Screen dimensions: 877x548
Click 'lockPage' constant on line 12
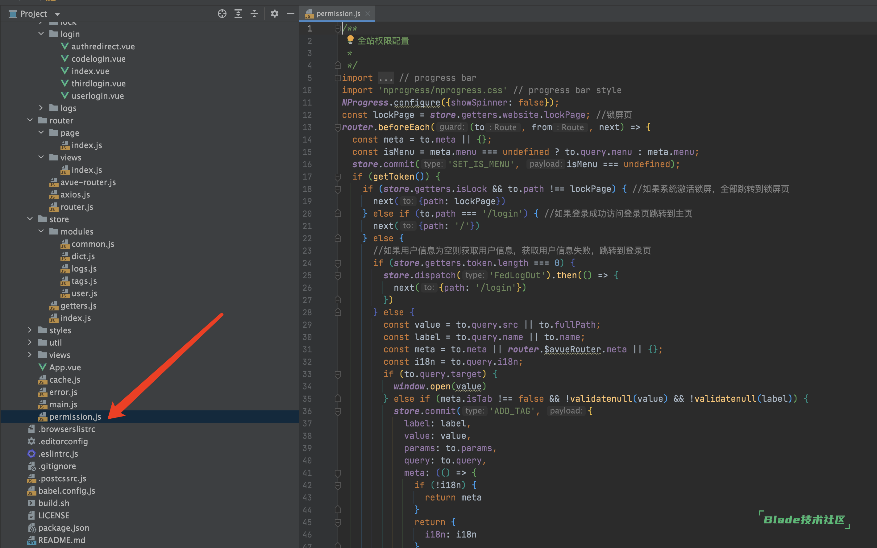point(393,115)
